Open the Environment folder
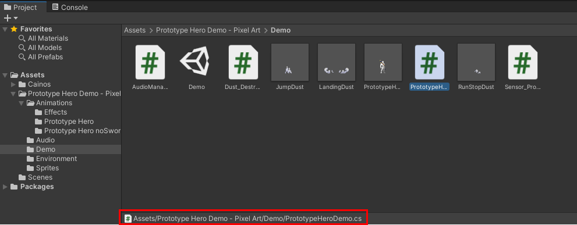The image size is (577, 225). 56,159
